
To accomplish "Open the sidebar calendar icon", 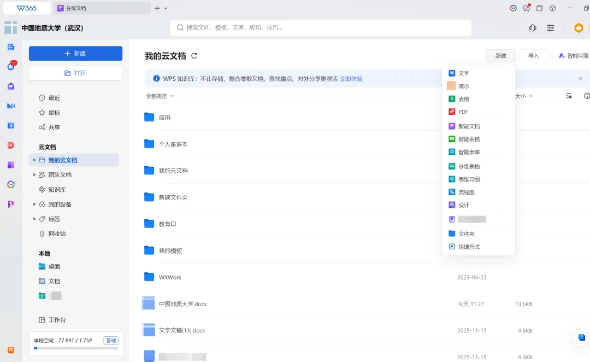I will (11, 125).
